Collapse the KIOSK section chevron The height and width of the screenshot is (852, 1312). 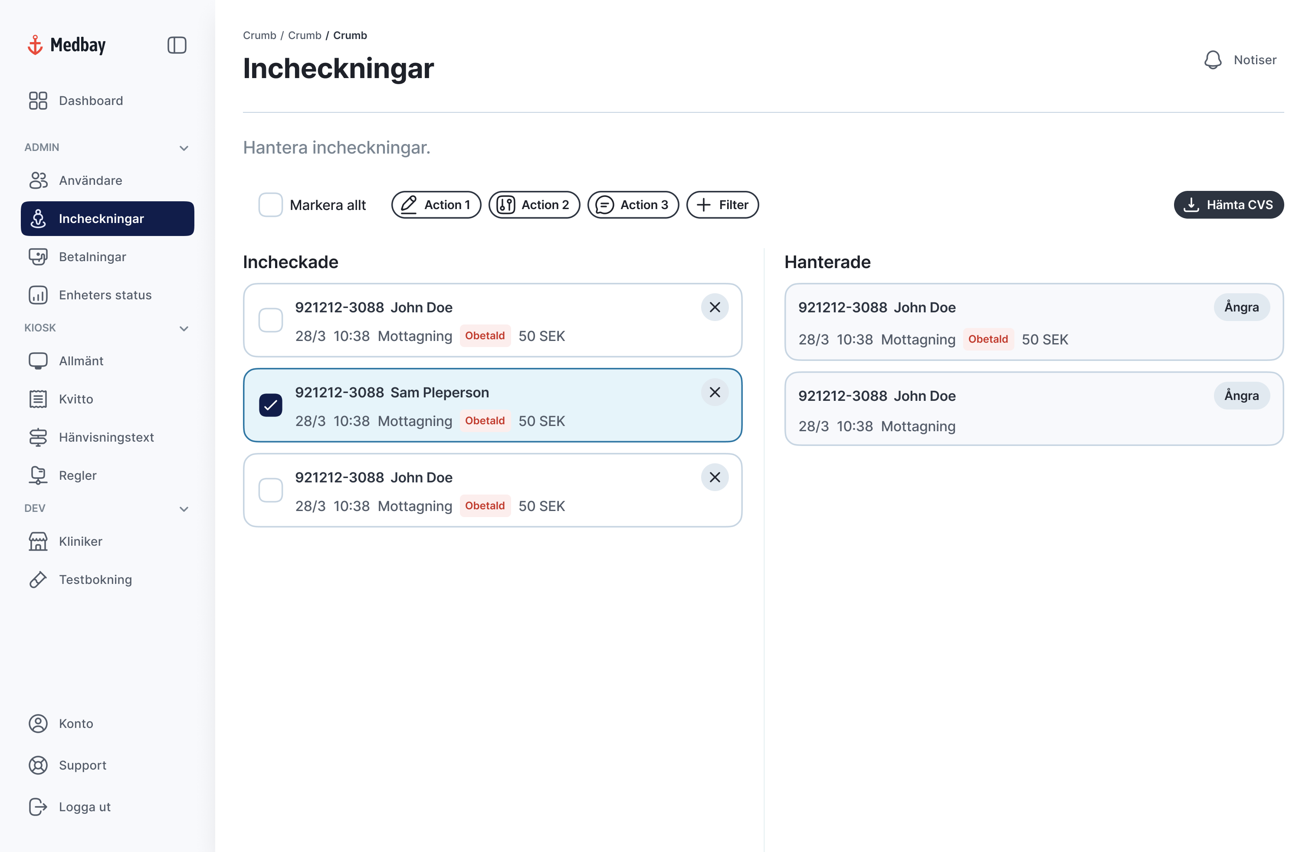pyautogui.click(x=184, y=328)
